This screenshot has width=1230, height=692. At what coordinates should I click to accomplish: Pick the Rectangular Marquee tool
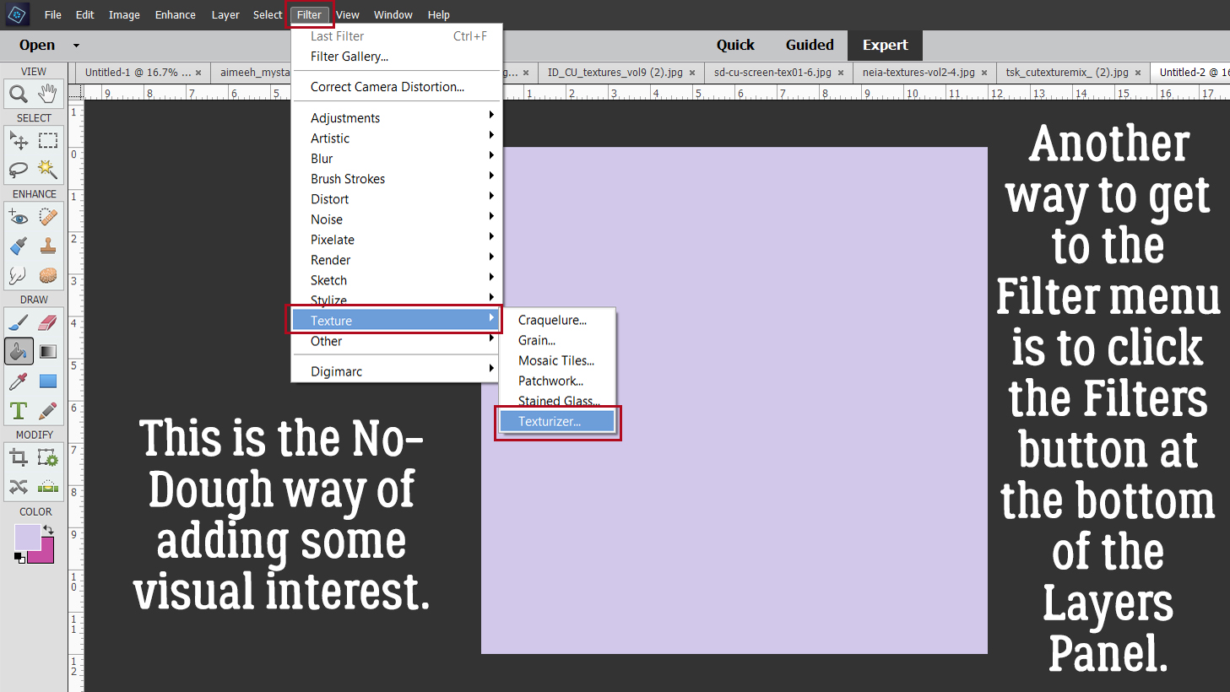coord(48,140)
